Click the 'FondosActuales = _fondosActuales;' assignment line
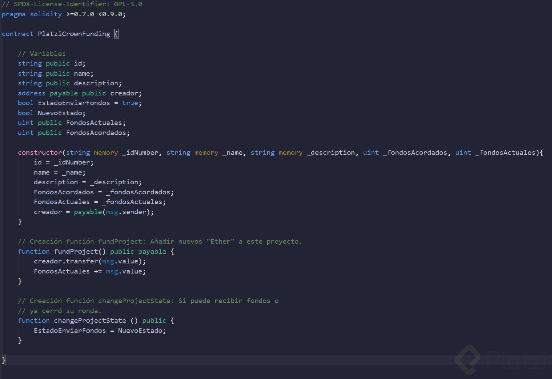 100,202
